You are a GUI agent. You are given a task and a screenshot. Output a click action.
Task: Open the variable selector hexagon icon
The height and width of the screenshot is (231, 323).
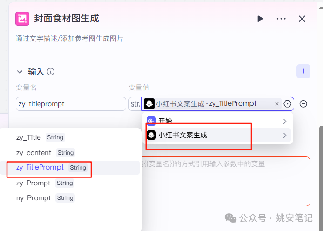click(x=287, y=104)
